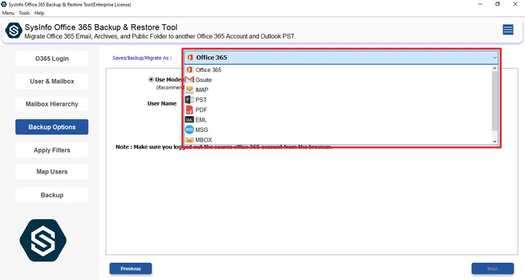Screen dimensions: 525x280
Task: Switch to the Apply Filters step
Action: (52, 150)
